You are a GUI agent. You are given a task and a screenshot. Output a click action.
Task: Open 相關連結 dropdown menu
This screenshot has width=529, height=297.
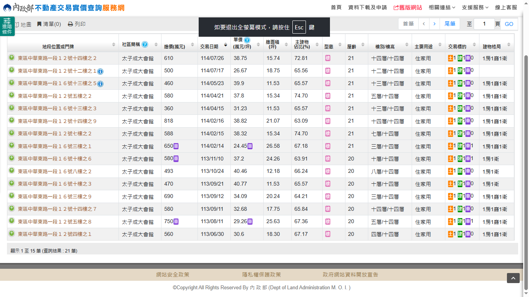point(441,7)
